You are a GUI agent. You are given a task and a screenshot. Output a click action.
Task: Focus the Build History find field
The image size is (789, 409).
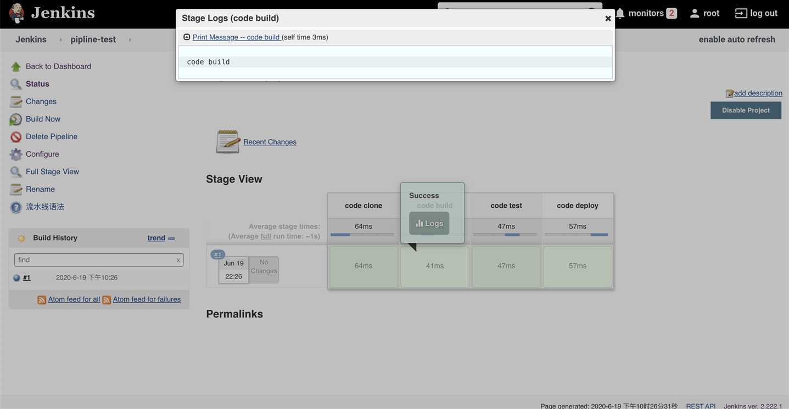click(99, 260)
